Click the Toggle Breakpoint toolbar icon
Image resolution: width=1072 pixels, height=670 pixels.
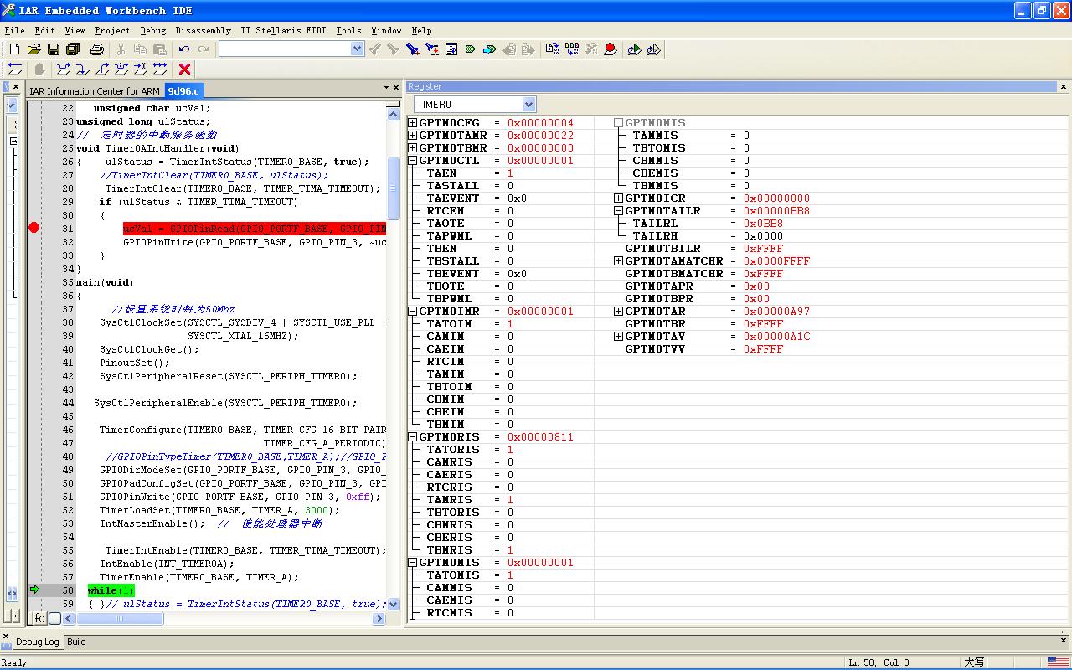610,49
